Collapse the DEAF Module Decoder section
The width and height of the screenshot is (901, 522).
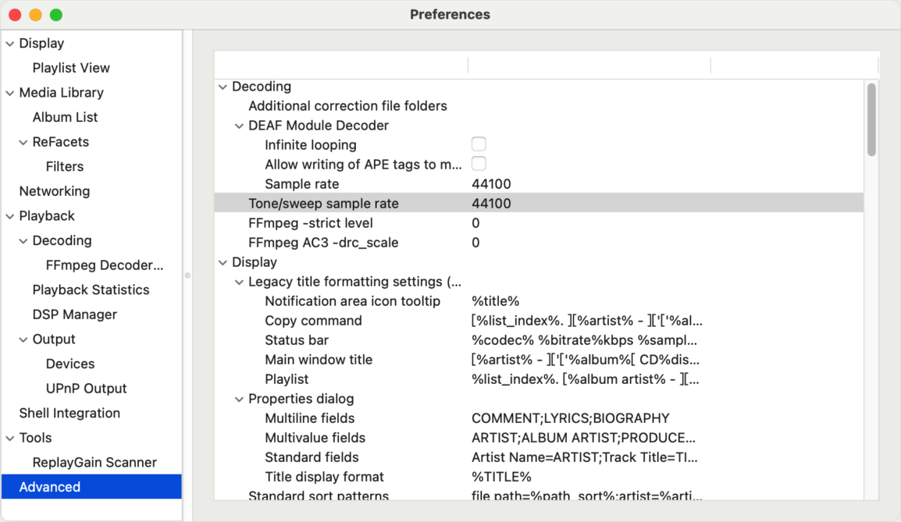(x=239, y=126)
